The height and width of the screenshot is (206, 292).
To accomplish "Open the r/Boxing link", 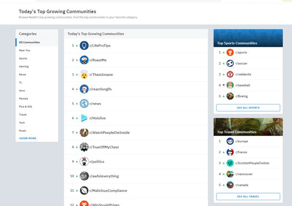I will tap(242, 96).
